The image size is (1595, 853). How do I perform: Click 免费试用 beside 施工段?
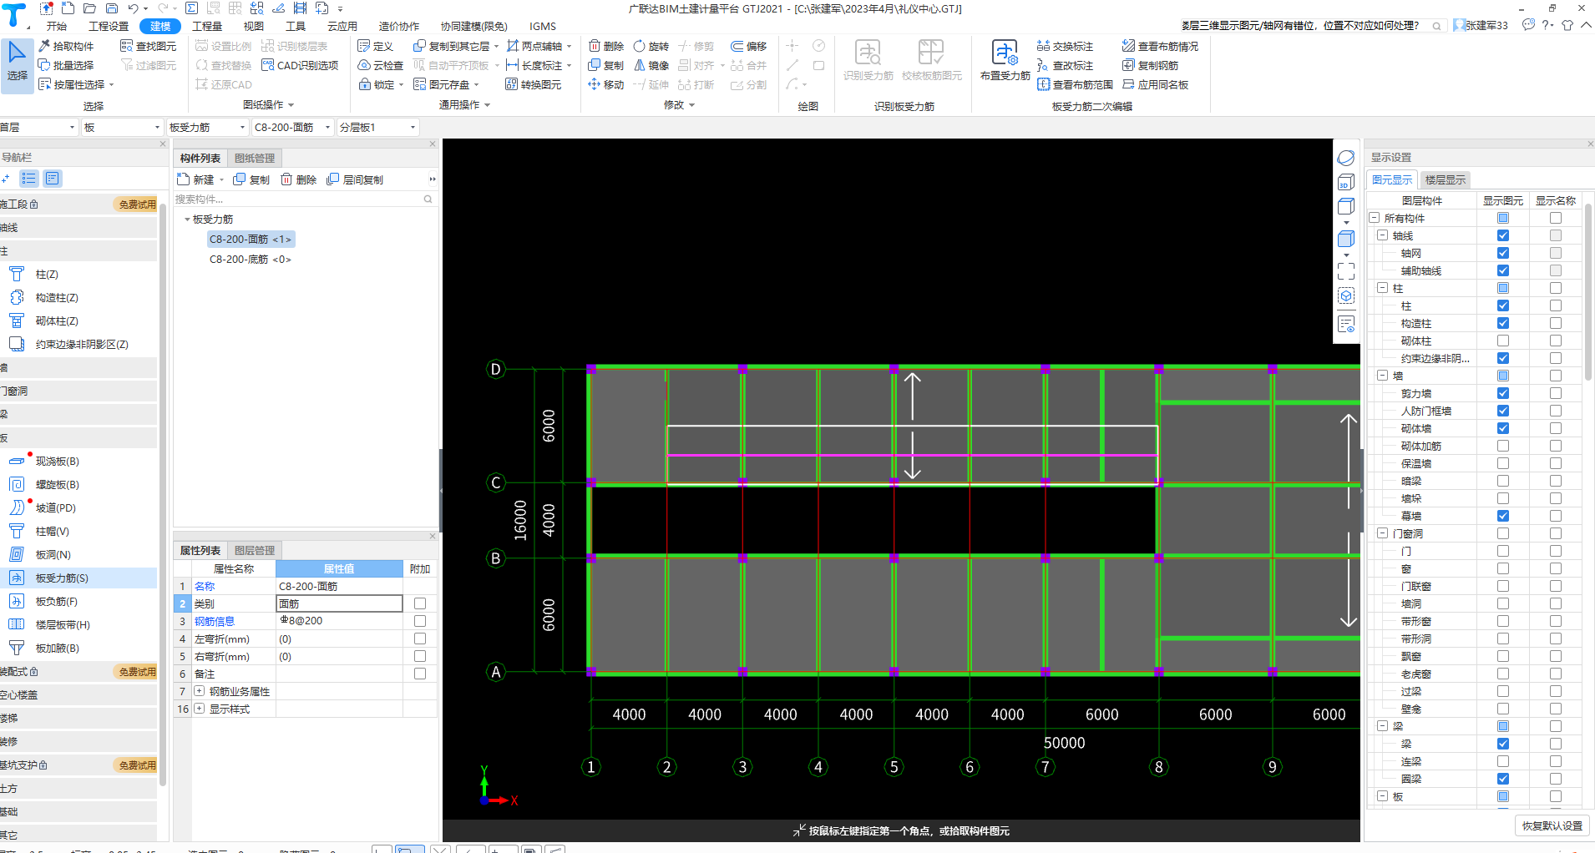[x=137, y=204]
